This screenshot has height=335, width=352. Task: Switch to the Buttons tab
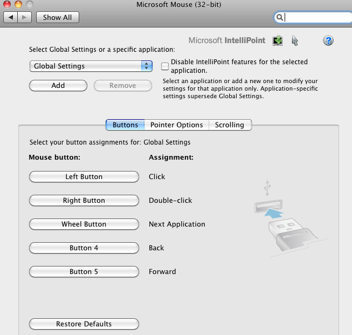[125, 125]
